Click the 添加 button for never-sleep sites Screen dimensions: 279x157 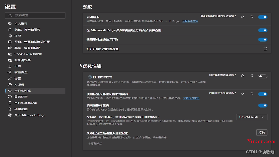pyautogui.click(x=262, y=133)
